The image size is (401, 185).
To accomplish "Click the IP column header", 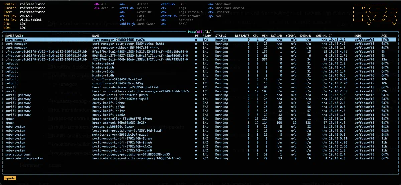I will click(x=330, y=35).
